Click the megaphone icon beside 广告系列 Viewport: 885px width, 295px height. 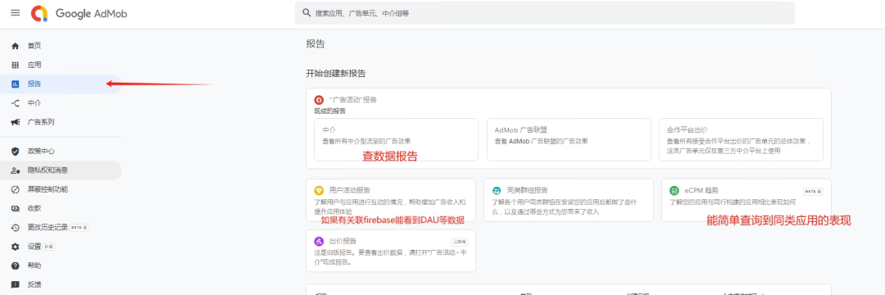pyautogui.click(x=16, y=122)
